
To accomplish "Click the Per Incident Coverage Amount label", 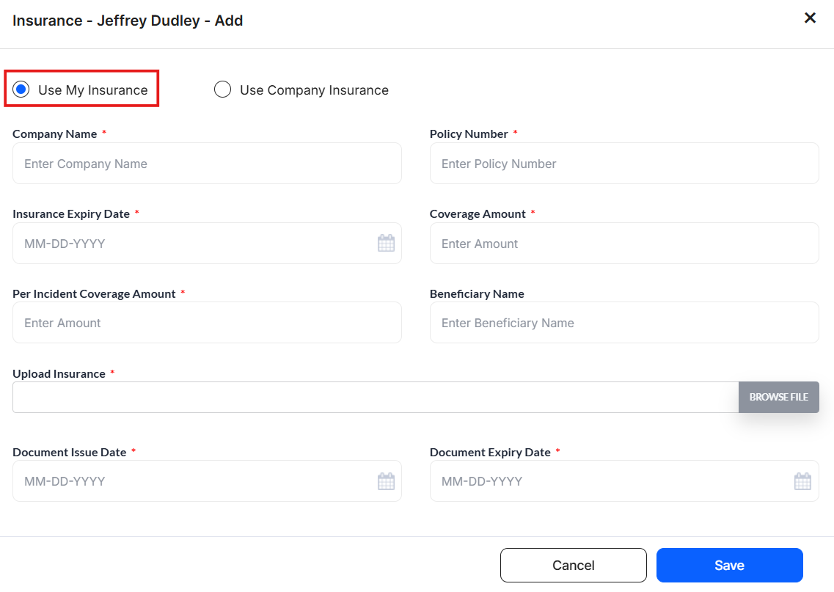I will tap(94, 294).
